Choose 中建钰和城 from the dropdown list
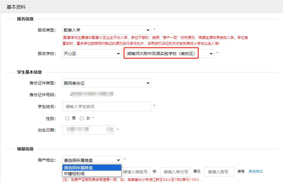The height and width of the screenshot is (183, 283). click(74, 174)
